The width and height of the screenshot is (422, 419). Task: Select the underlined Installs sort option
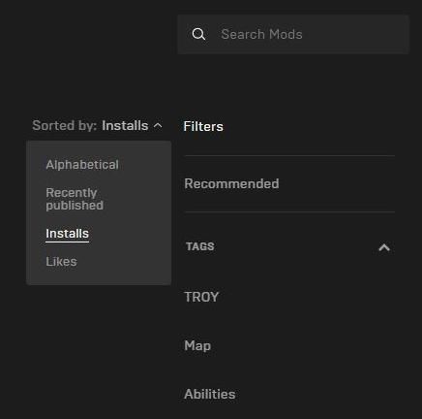(x=67, y=234)
